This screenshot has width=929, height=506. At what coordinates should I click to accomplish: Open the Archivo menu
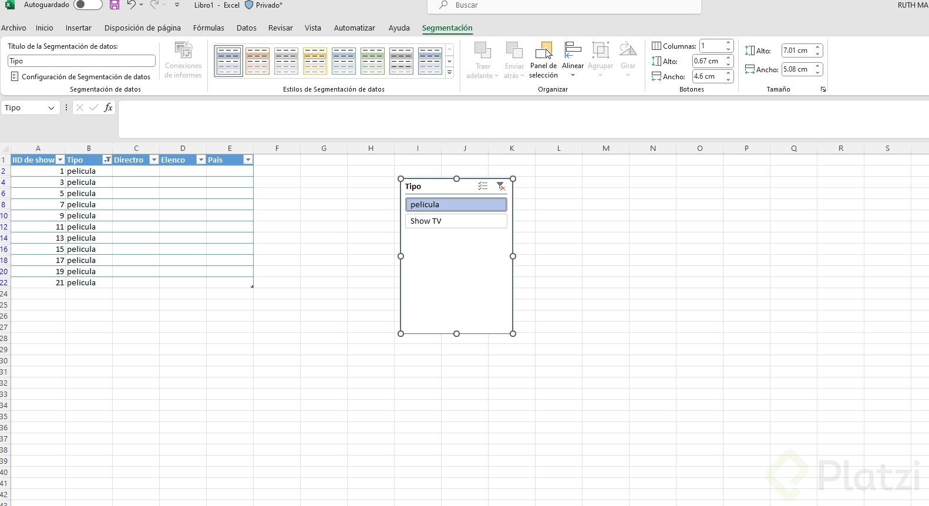(x=14, y=28)
